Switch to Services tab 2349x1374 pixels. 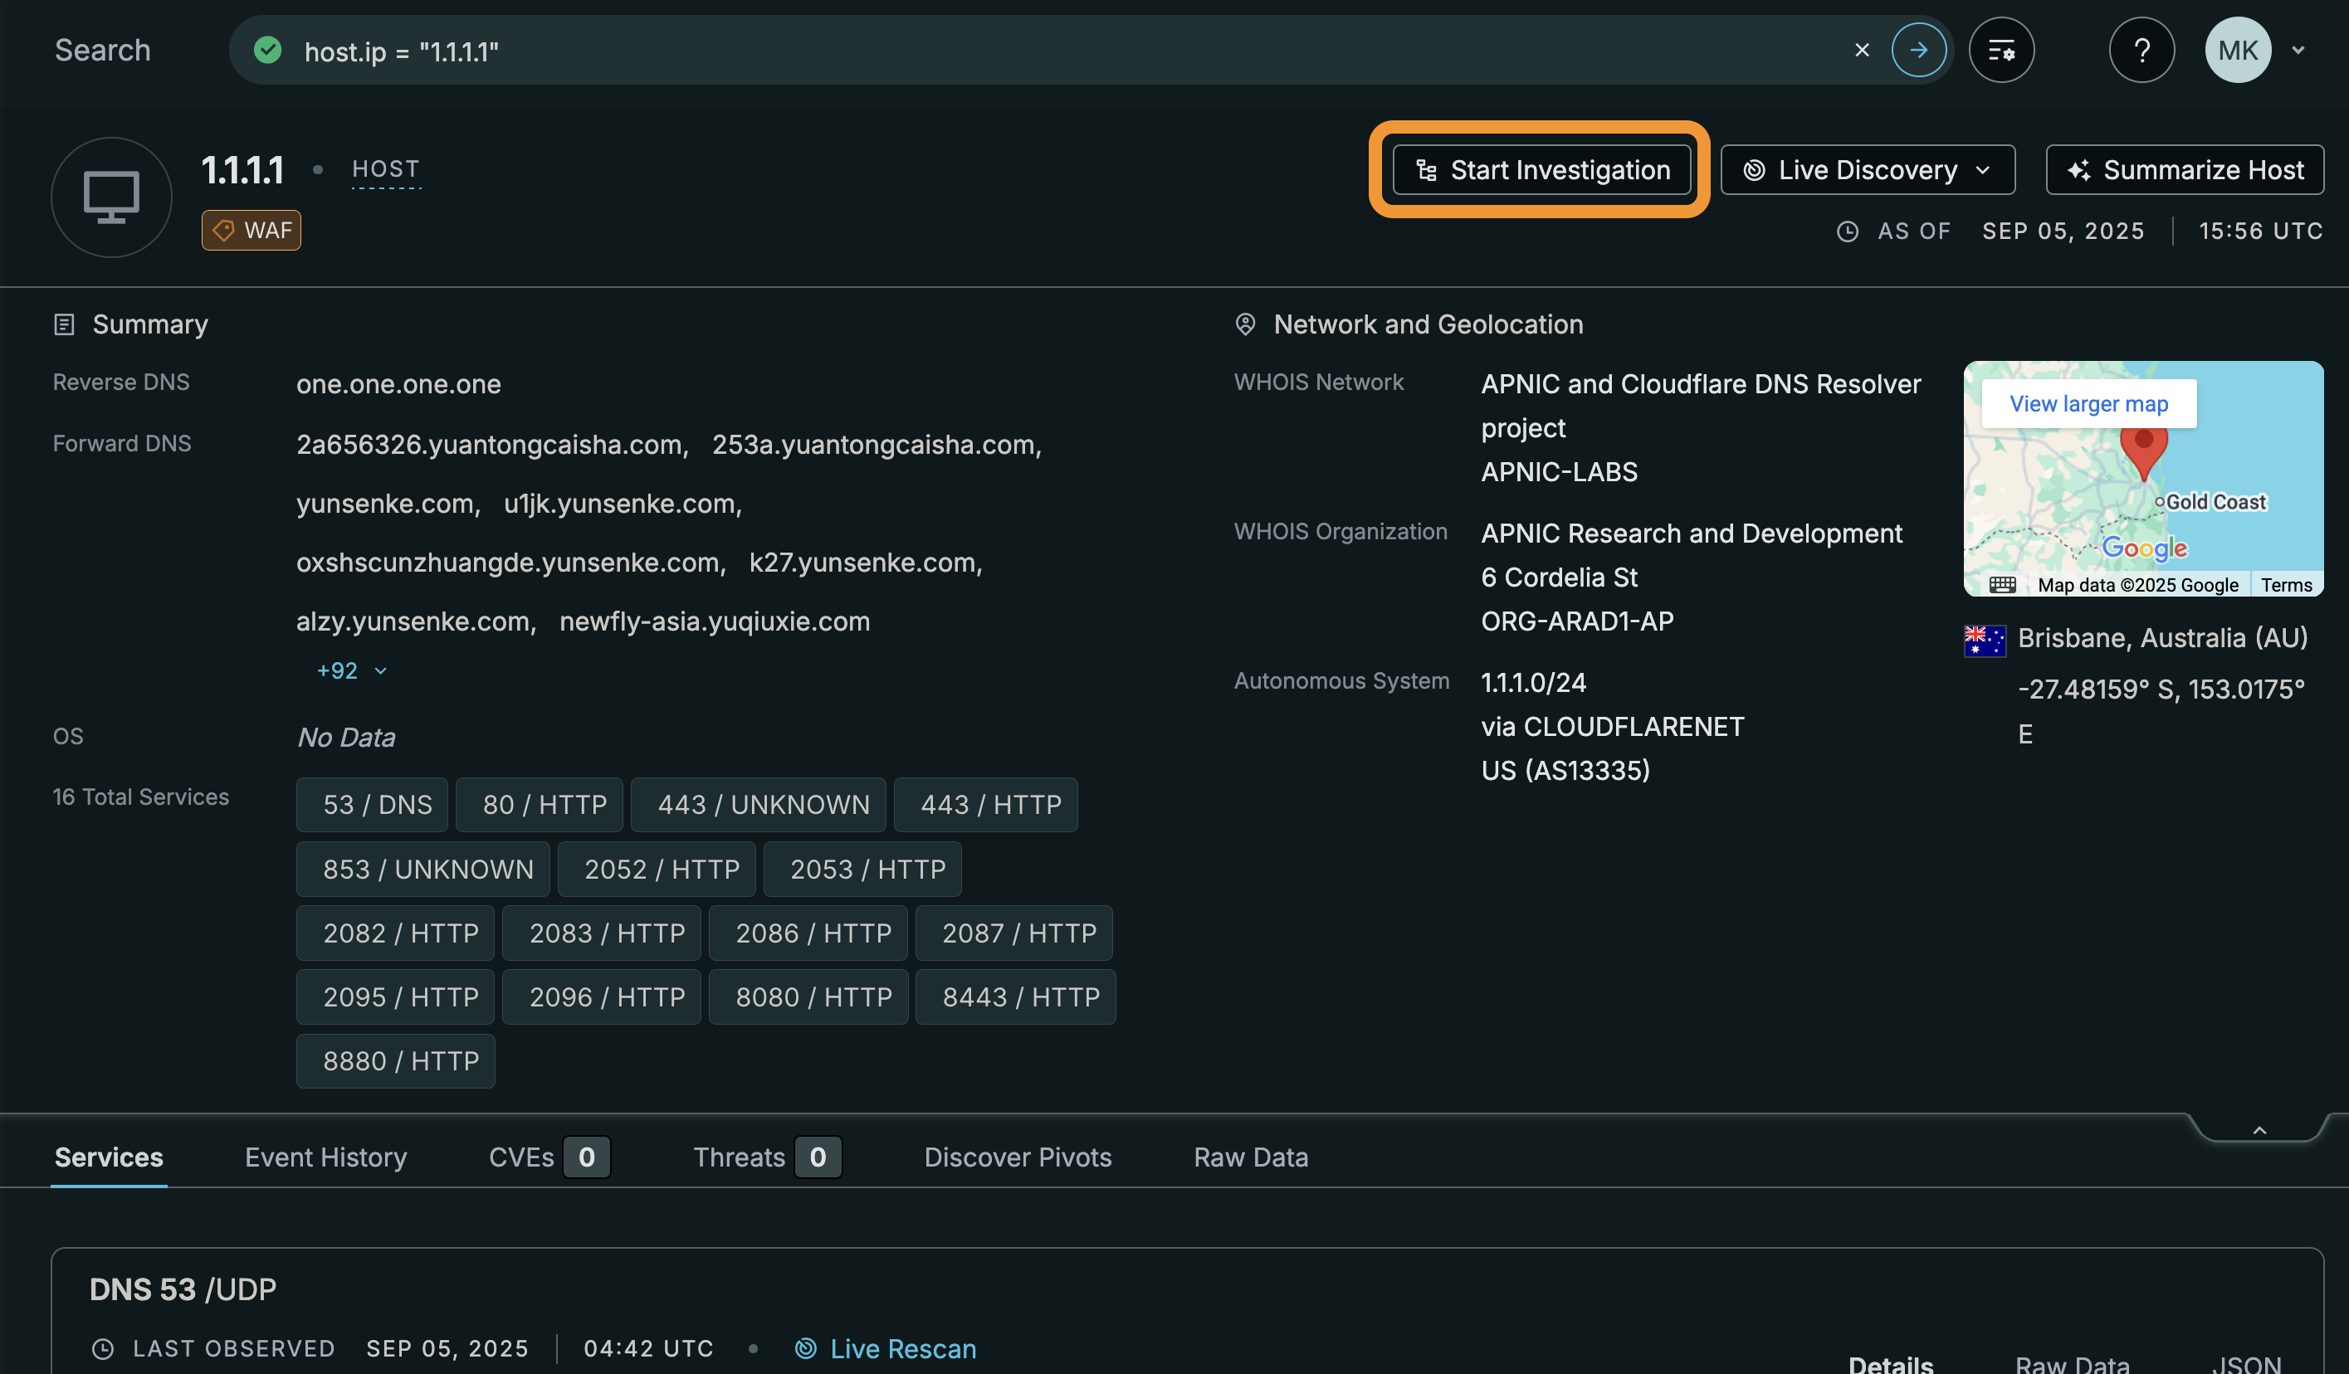click(x=109, y=1158)
